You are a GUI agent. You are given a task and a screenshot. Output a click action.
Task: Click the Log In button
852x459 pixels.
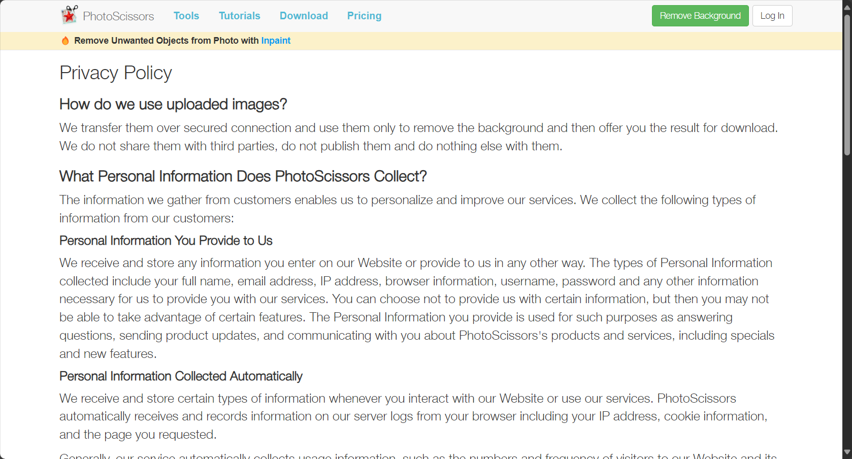point(772,16)
